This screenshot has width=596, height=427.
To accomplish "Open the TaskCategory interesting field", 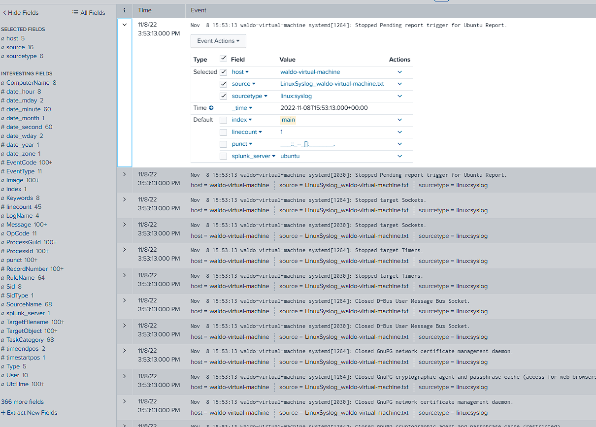I will (26, 340).
